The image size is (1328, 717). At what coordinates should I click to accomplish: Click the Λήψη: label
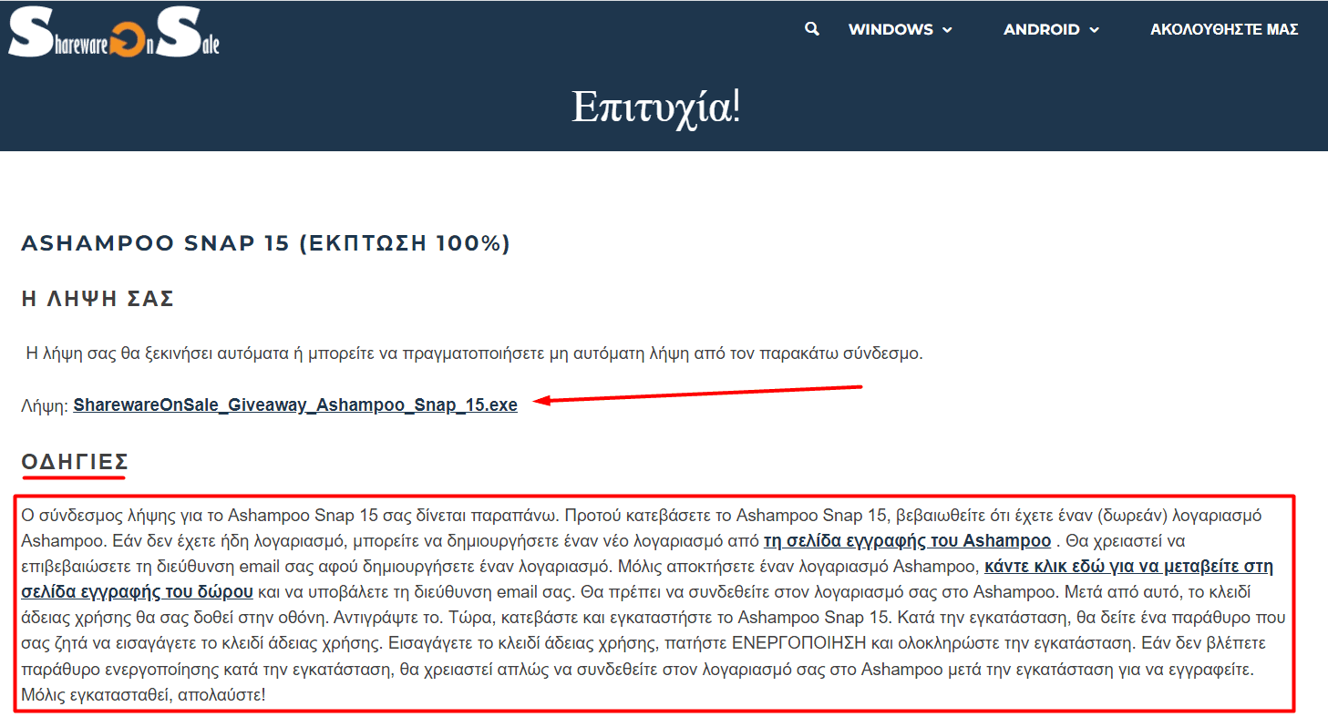pyautogui.click(x=45, y=406)
